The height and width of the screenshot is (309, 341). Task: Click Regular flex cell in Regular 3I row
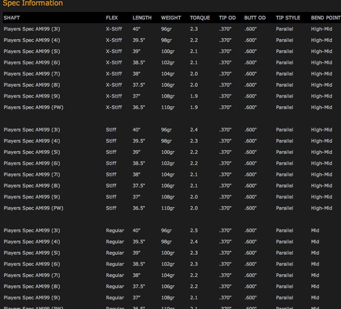click(115, 231)
